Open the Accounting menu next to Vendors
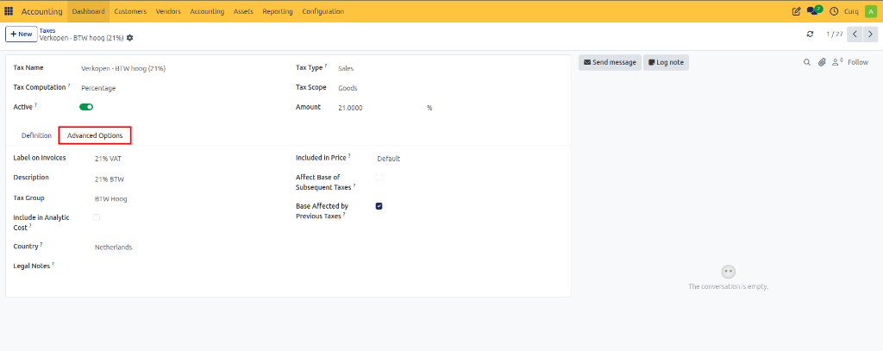883x351 pixels. tap(207, 11)
